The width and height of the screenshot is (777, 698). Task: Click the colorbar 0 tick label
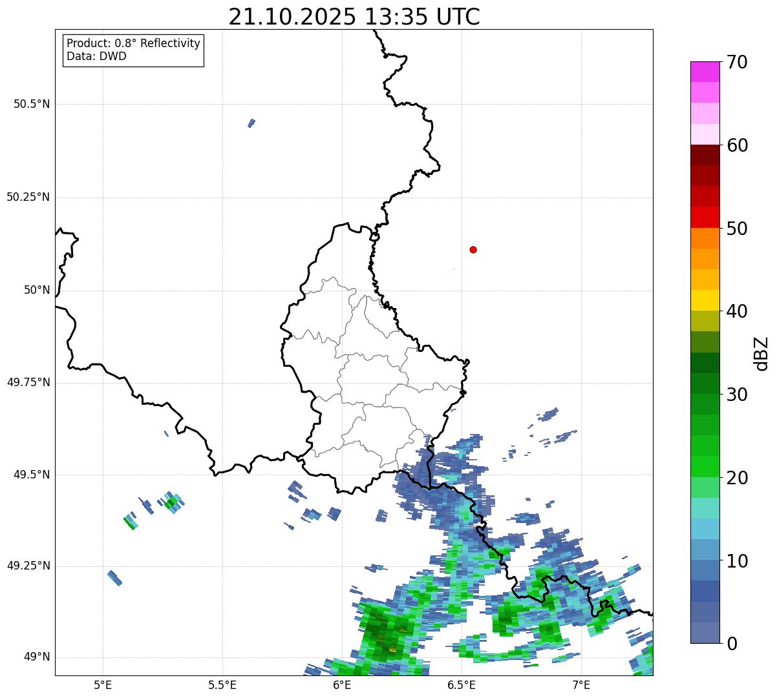click(x=732, y=644)
